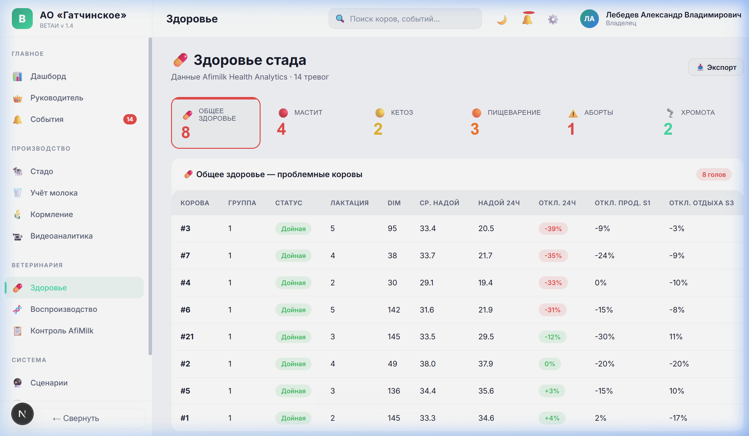This screenshot has width=749, height=436.
Task: Open Видеоаналитика camera item
Action: [x=61, y=236]
